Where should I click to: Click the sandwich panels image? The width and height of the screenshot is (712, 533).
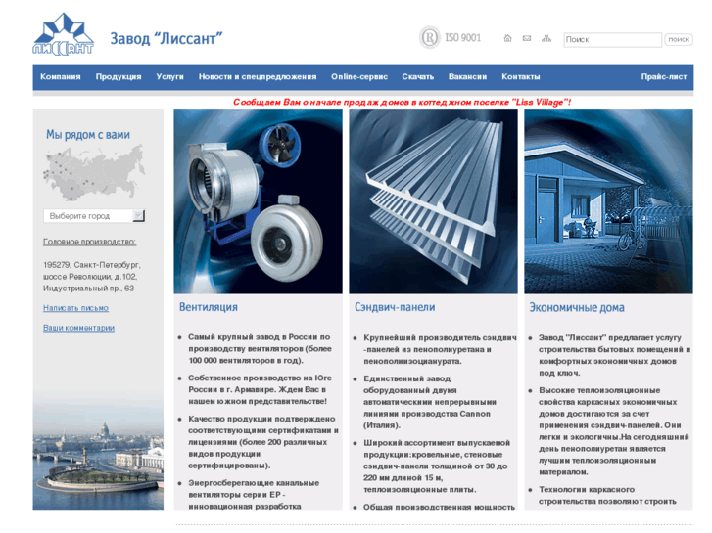433,200
